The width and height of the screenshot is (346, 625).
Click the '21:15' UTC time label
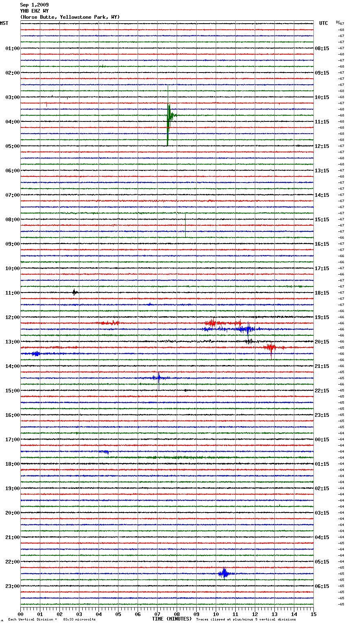(x=322, y=366)
